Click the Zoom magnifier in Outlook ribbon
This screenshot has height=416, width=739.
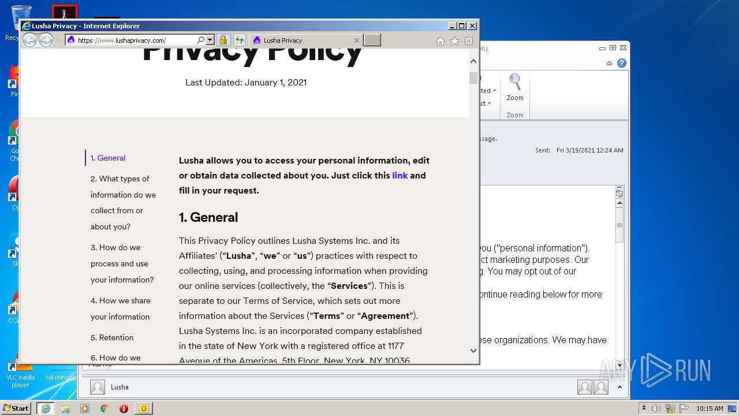tap(515, 88)
